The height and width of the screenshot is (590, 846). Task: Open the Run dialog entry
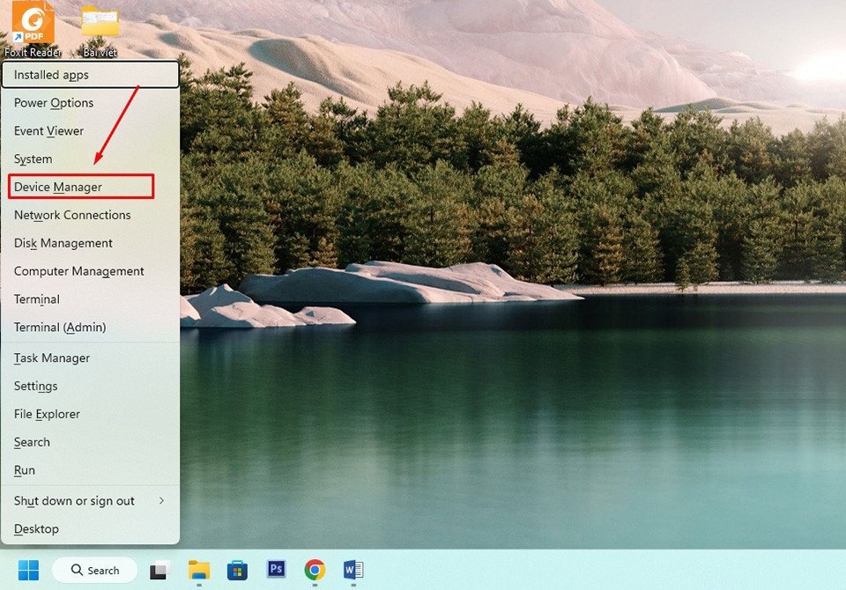pyautogui.click(x=24, y=470)
